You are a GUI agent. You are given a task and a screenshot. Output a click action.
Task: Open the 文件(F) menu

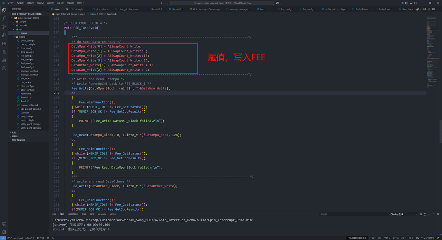(x=11, y=3)
